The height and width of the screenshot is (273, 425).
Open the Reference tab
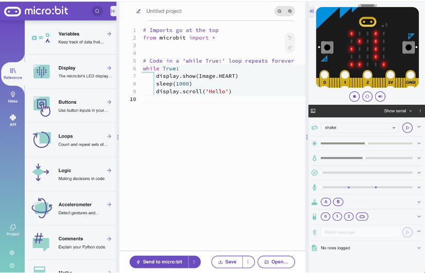click(13, 73)
